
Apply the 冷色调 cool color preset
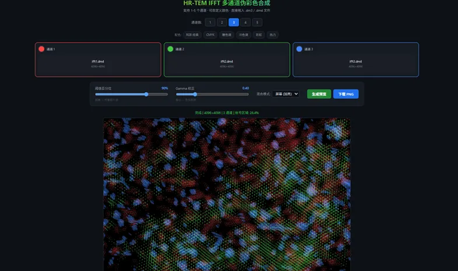pyautogui.click(x=243, y=35)
